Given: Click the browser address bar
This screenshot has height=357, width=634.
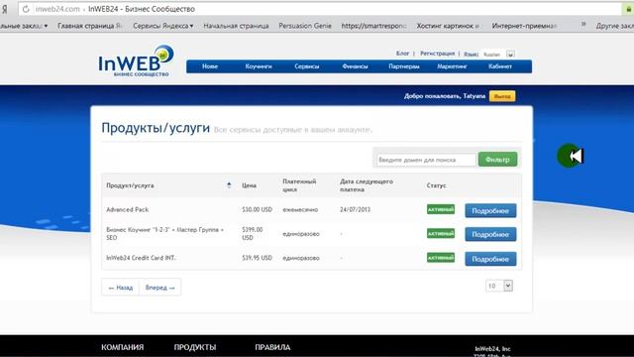Looking at the screenshot, I should pyautogui.click(x=319, y=9).
